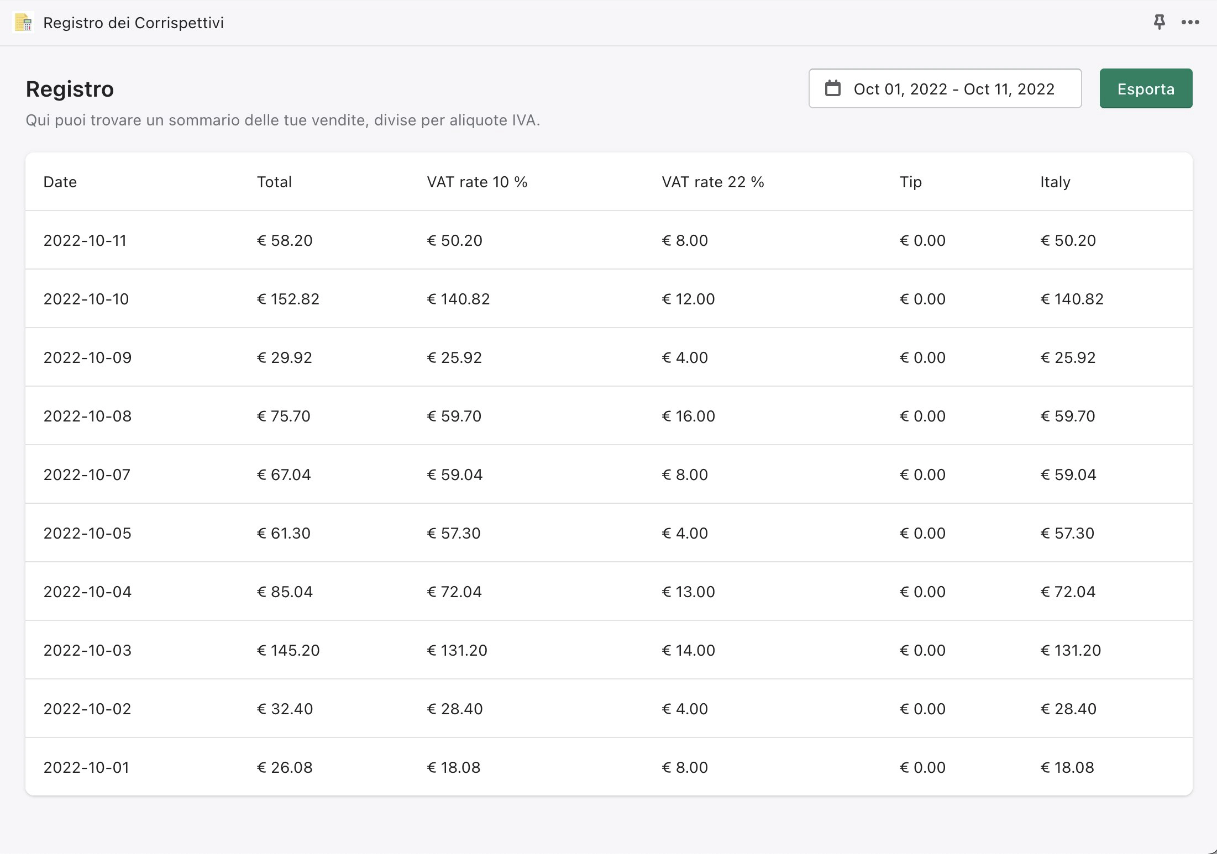Click the Italy column header
Image resolution: width=1217 pixels, height=854 pixels.
pyautogui.click(x=1055, y=182)
